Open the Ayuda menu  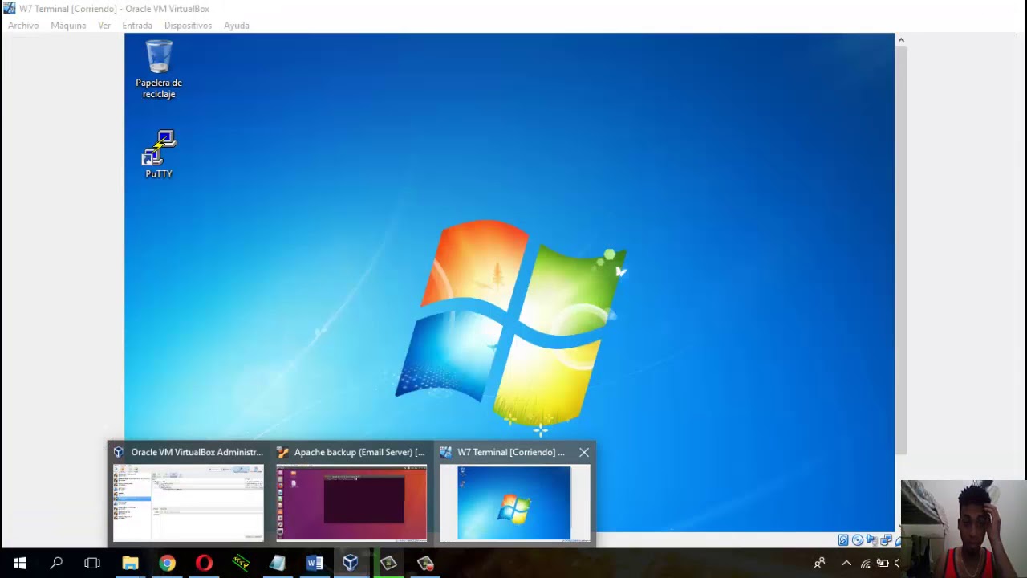(236, 26)
